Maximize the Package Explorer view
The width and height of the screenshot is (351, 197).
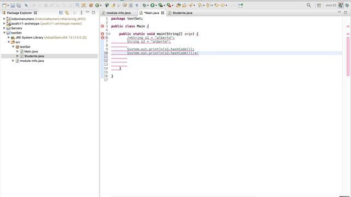point(93,13)
